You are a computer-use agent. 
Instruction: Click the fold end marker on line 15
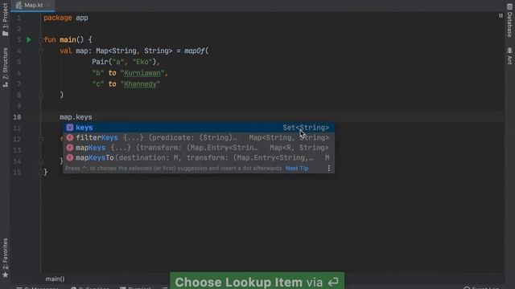(40, 173)
